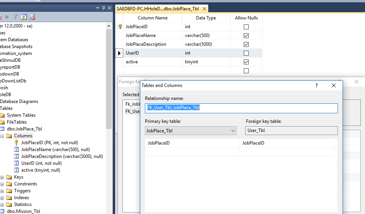Click the Disconnect icon in Object Explorer toolbar
Image resolution: width=365 pixels, height=214 pixels.
[0, 17]
